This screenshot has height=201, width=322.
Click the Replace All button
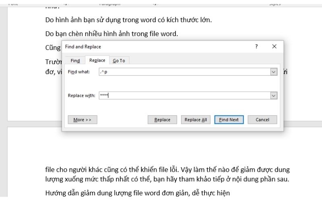pyautogui.click(x=196, y=119)
